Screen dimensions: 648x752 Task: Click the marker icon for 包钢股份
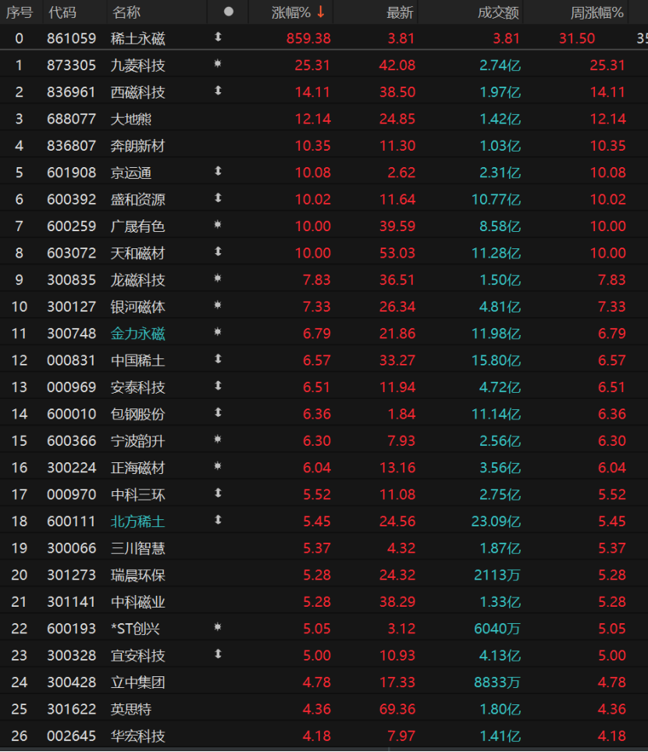click(x=219, y=413)
